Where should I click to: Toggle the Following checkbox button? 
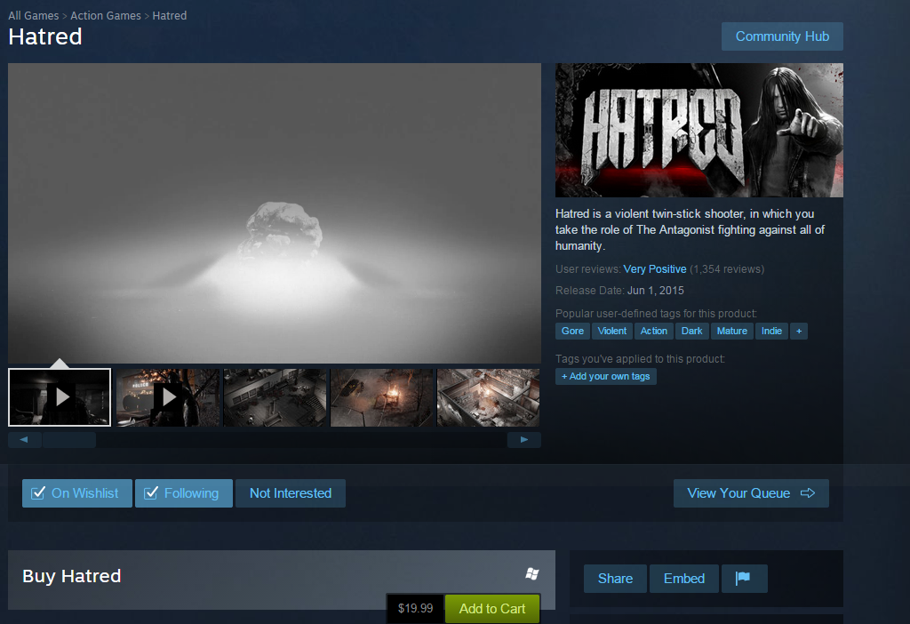coord(184,493)
